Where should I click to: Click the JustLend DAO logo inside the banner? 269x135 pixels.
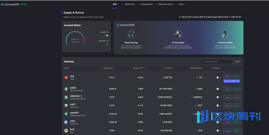point(125,25)
